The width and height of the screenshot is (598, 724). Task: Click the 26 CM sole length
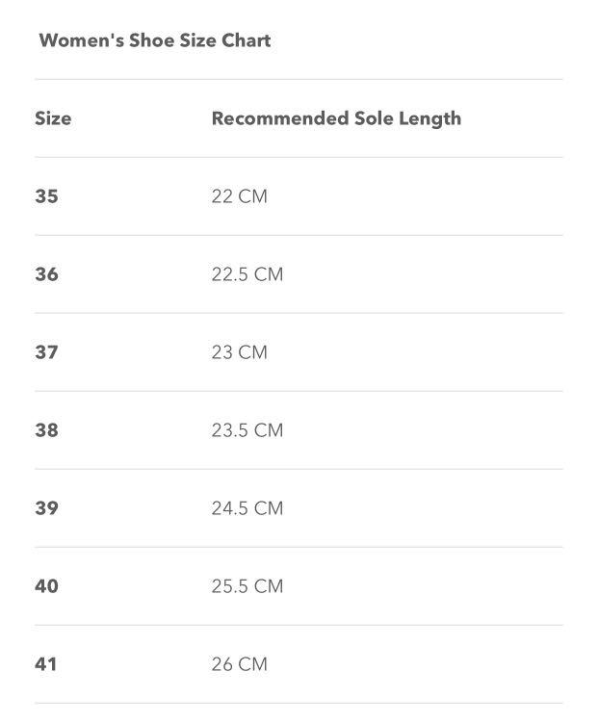[240, 664]
